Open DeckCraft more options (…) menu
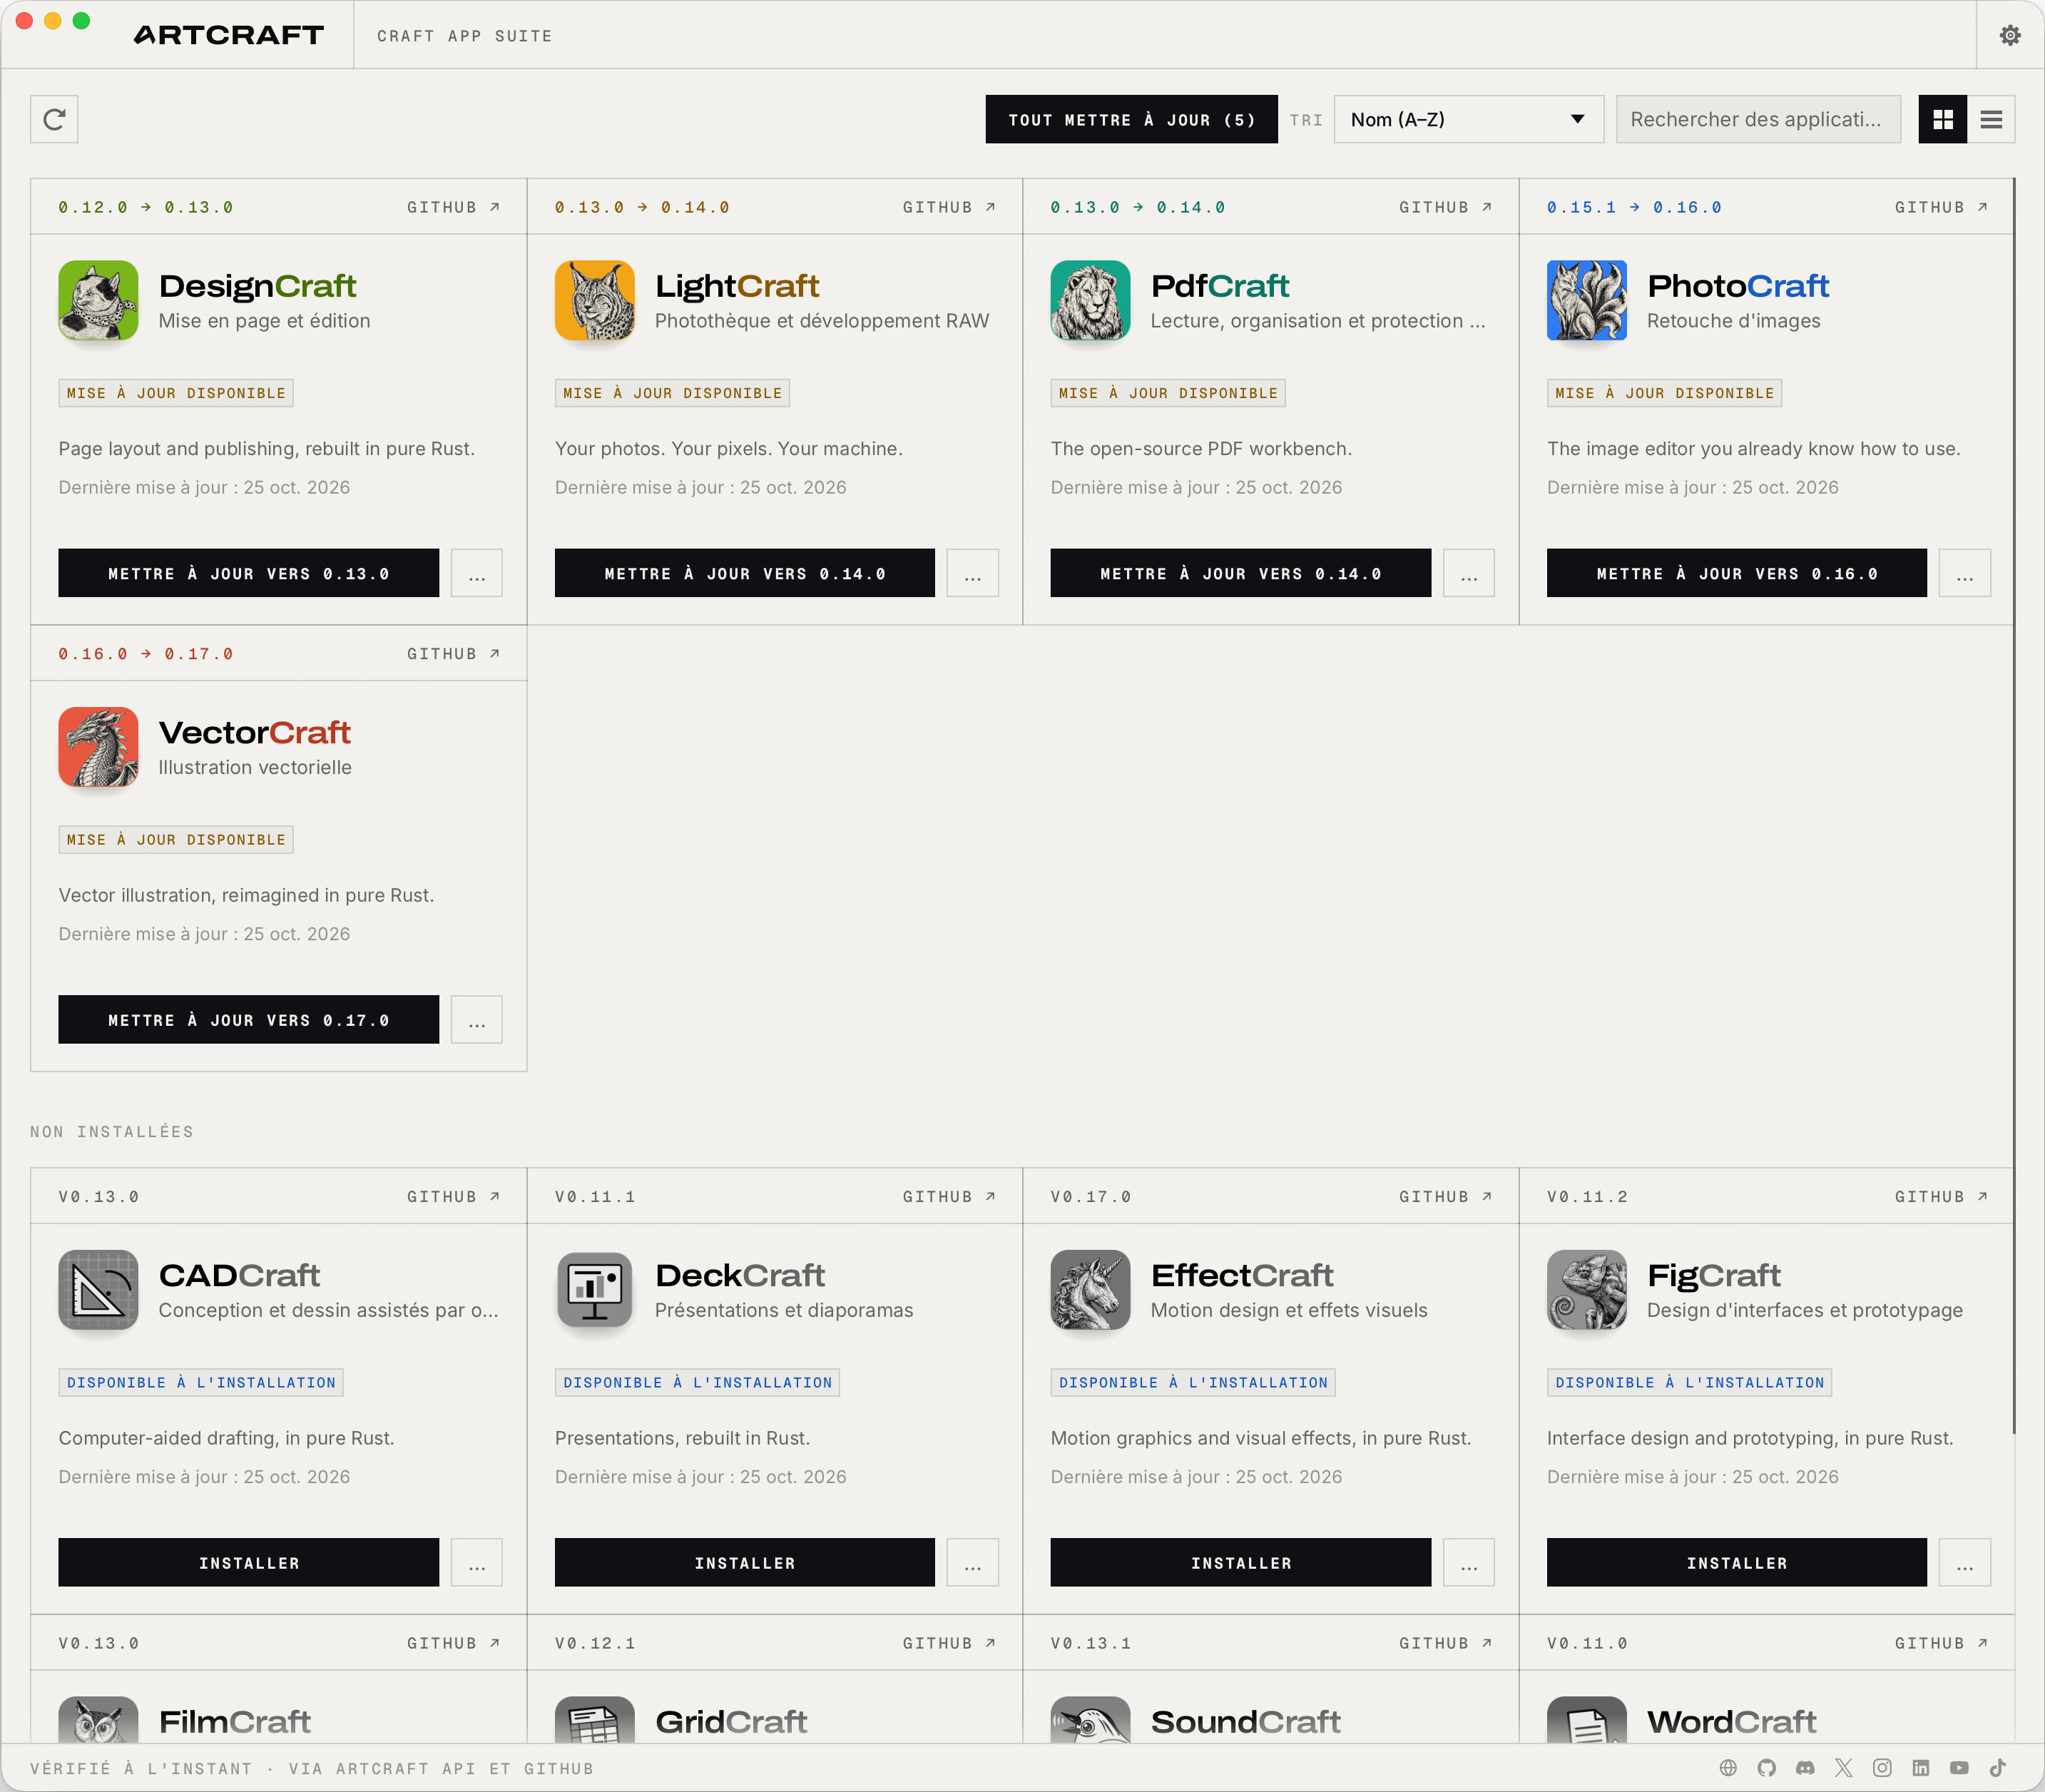This screenshot has height=1792, width=2045. pyautogui.click(x=973, y=1562)
